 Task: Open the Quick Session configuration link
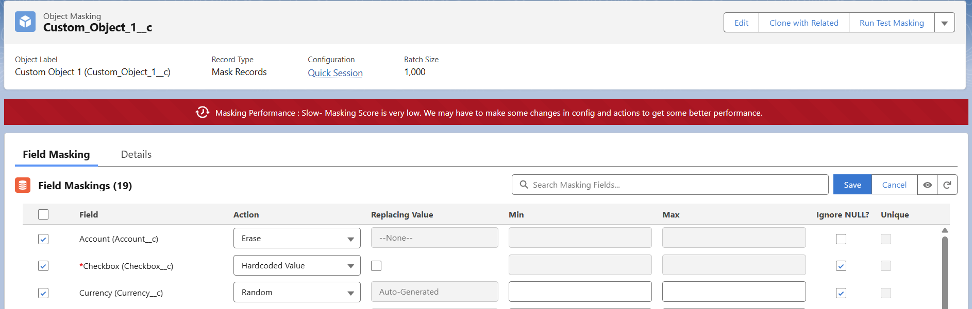335,73
